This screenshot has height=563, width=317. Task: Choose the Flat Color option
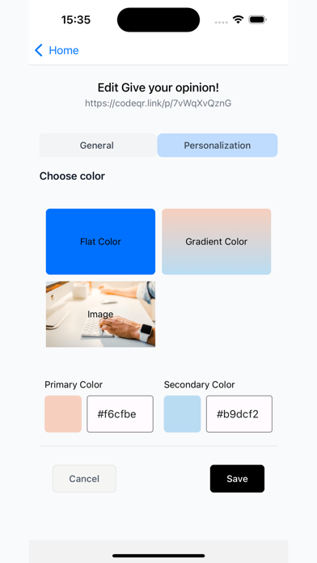click(100, 242)
